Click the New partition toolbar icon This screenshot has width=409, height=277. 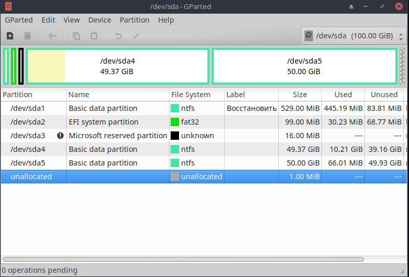click(x=10, y=36)
